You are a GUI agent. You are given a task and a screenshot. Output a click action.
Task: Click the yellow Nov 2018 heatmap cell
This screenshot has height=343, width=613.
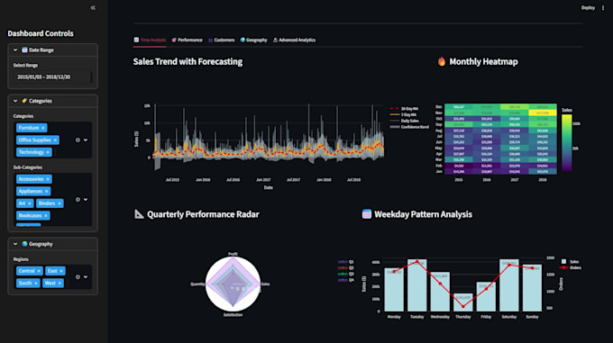tap(543, 113)
